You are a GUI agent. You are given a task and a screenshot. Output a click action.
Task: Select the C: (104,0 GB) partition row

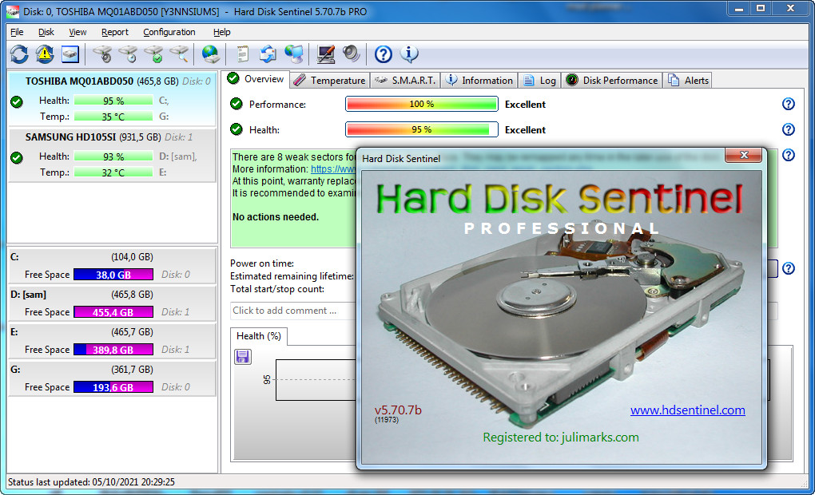[x=112, y=265]
